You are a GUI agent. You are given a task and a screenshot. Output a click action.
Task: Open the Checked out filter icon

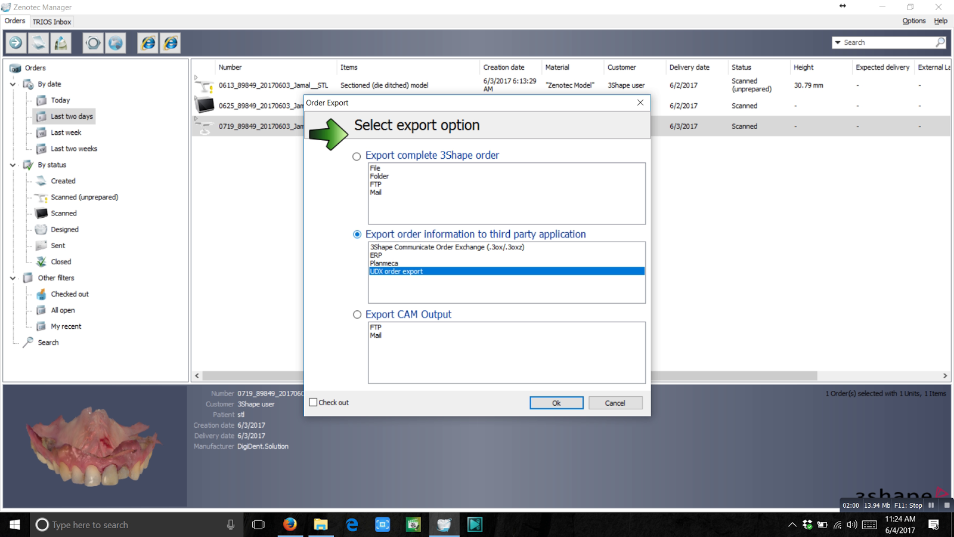(41, 294)
